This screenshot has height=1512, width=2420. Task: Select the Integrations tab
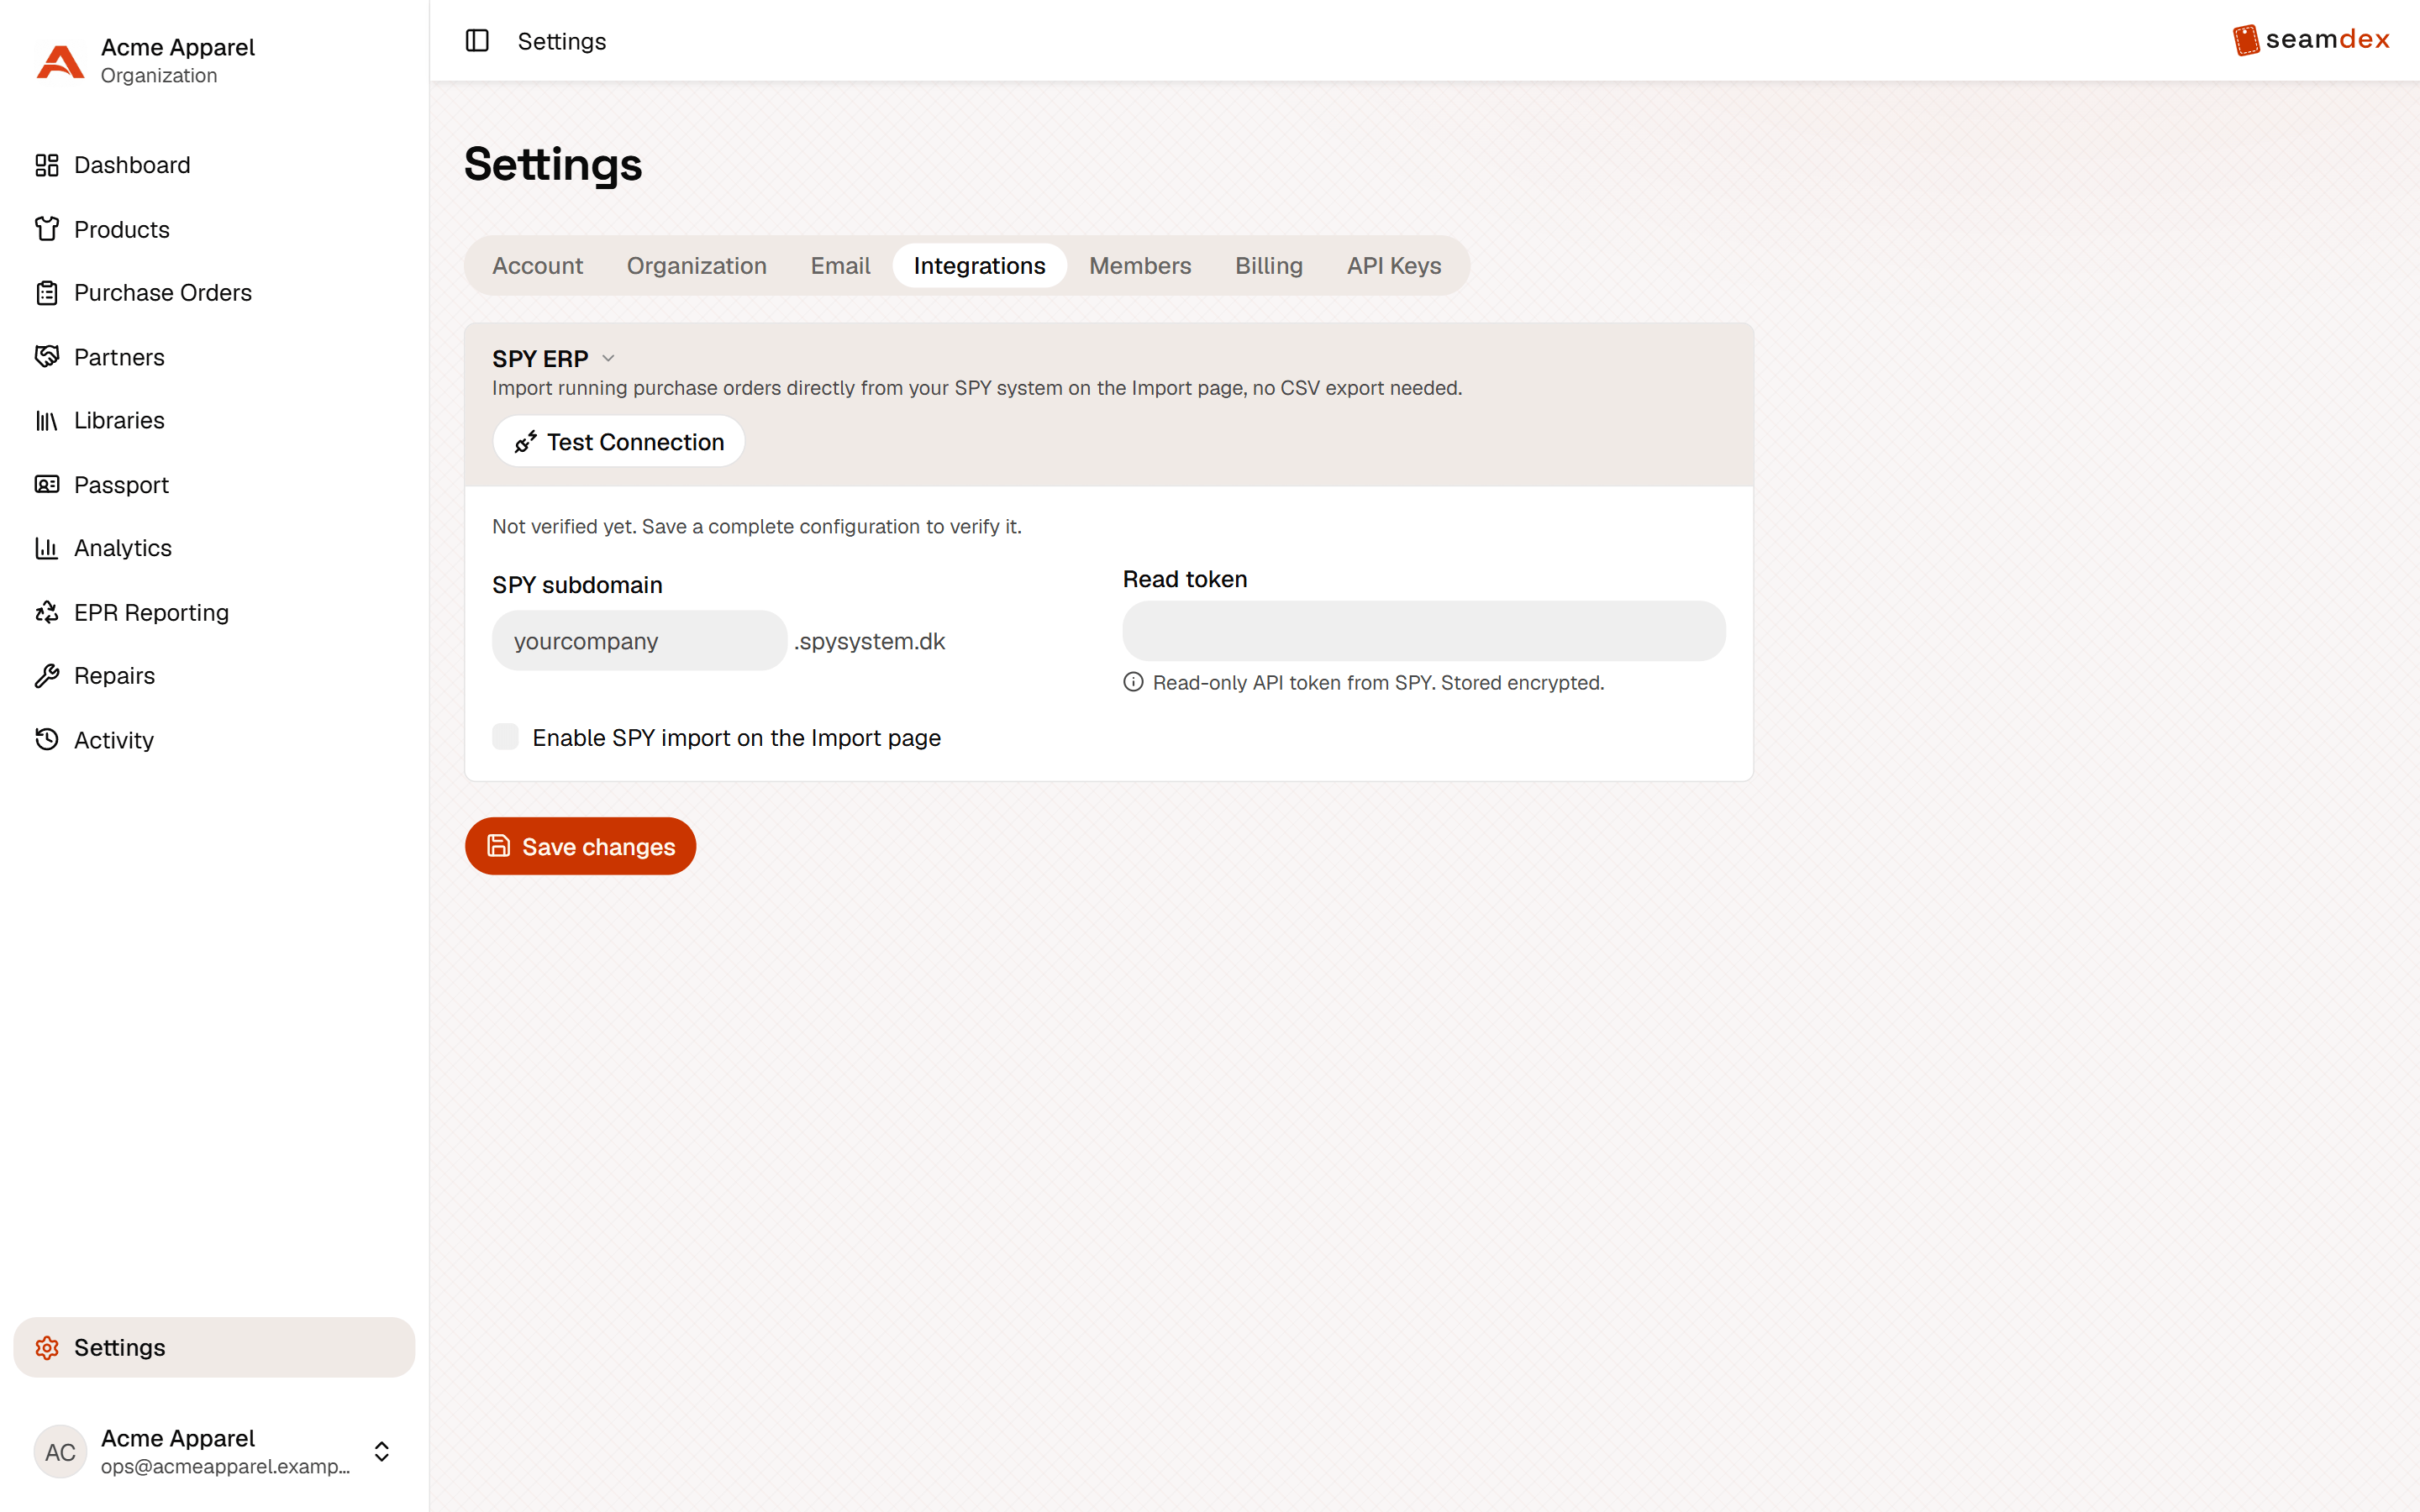click(x=979, y=266)
